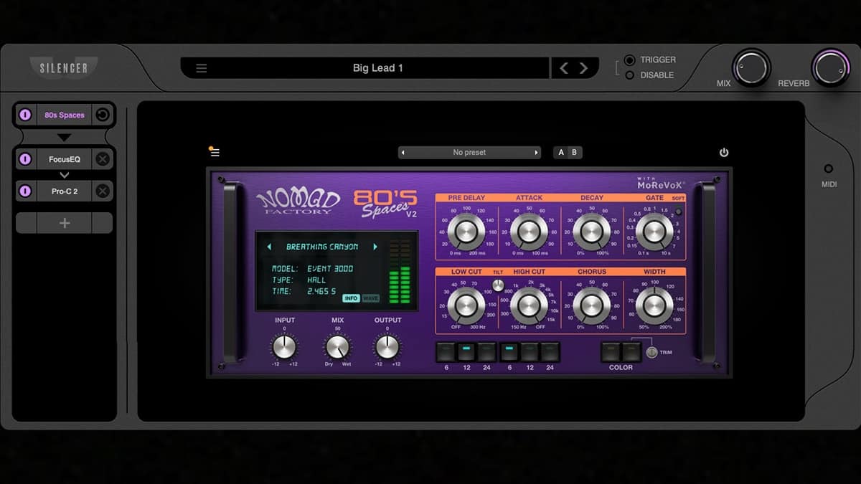The image size is (861, 484).
Task: Click the 2.465 S time value
Action: pyautogui.click(x=321, y=292)
